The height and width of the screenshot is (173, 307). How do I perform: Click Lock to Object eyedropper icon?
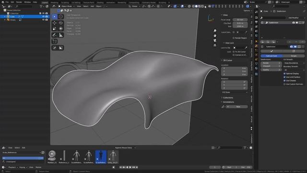click(x=246, y=48)
